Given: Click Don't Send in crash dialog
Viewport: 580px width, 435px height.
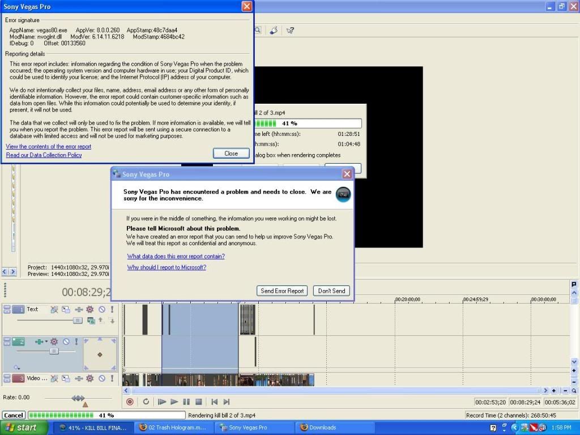Looking at the screenshot, I should [x=331, y=291].
